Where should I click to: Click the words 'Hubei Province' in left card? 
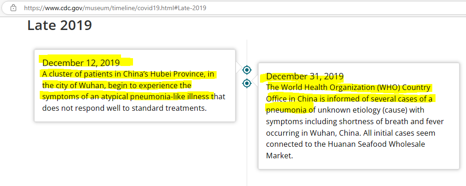click(x=176, y=74)
